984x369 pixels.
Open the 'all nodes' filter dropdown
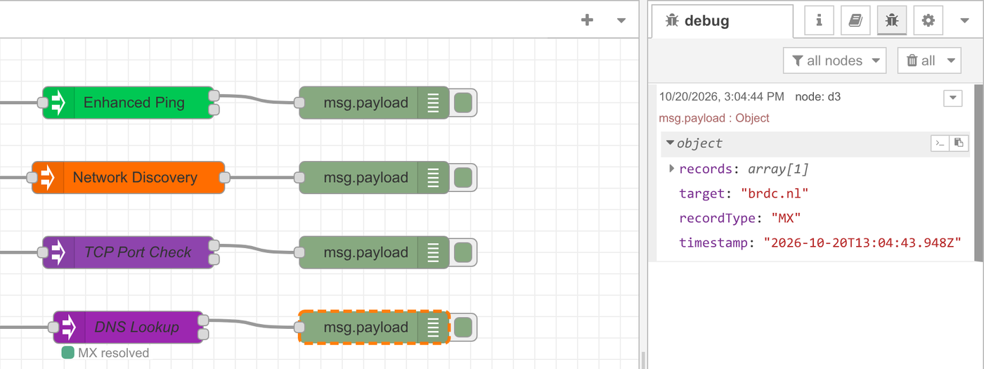click(835, 60)
